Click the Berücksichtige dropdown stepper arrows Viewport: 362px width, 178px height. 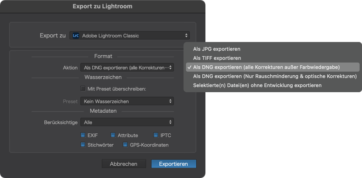tap(170, 122)
